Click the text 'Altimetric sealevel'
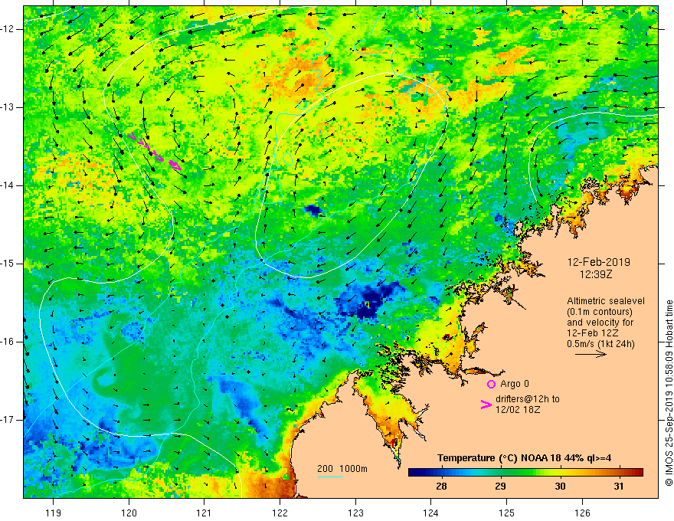 pos(606,301)
